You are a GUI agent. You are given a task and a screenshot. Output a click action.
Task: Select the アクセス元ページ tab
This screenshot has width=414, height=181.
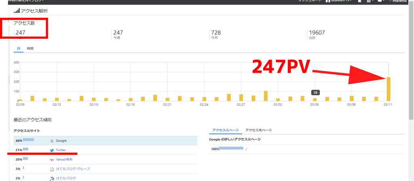pos(226,130)
